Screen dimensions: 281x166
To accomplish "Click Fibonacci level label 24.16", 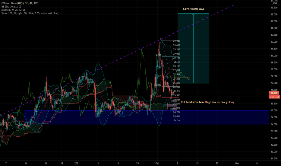I will [x=177, y=120].
